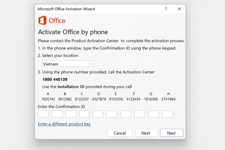The height and width of the screenshot is (150, 225).
Task: Click the Microsoft Office Activation Wizard title
Action: [66, 9]
